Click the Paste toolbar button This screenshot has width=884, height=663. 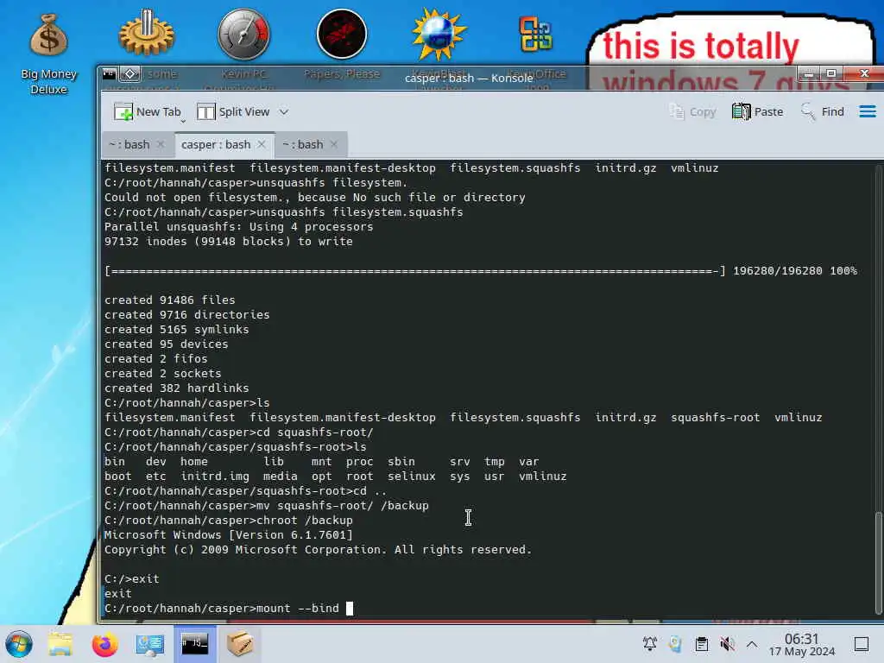[757, 111]
